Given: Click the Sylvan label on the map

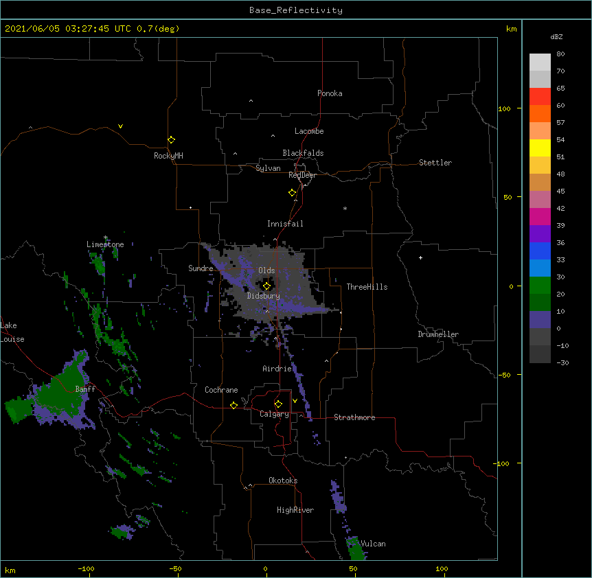Looking at the screenshot, I should coord(268,168).
